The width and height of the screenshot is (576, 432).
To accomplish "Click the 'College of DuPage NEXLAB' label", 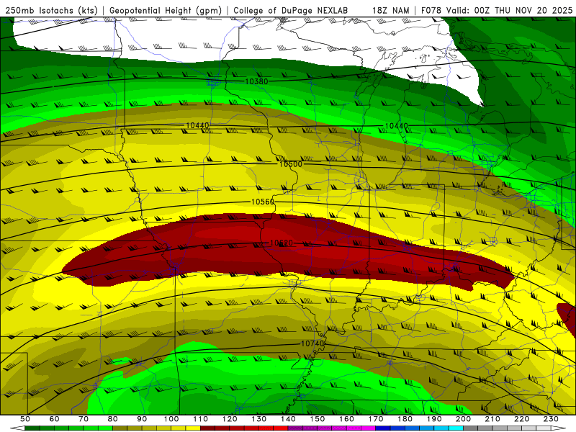I will tap(291, 10).
